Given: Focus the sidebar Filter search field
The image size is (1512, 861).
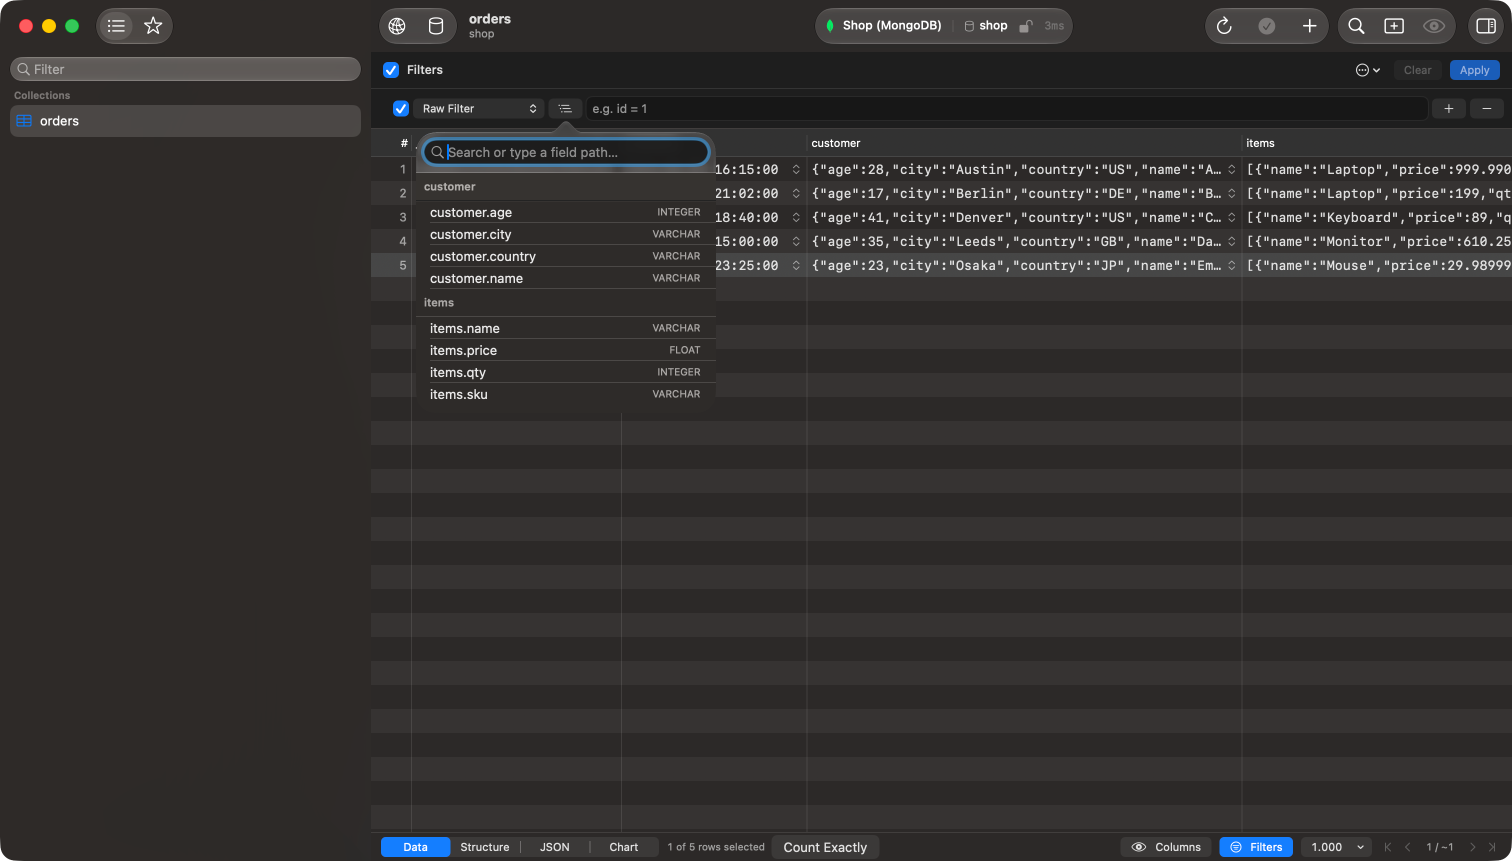Looking at the screenshot, I should pos(185,69).
